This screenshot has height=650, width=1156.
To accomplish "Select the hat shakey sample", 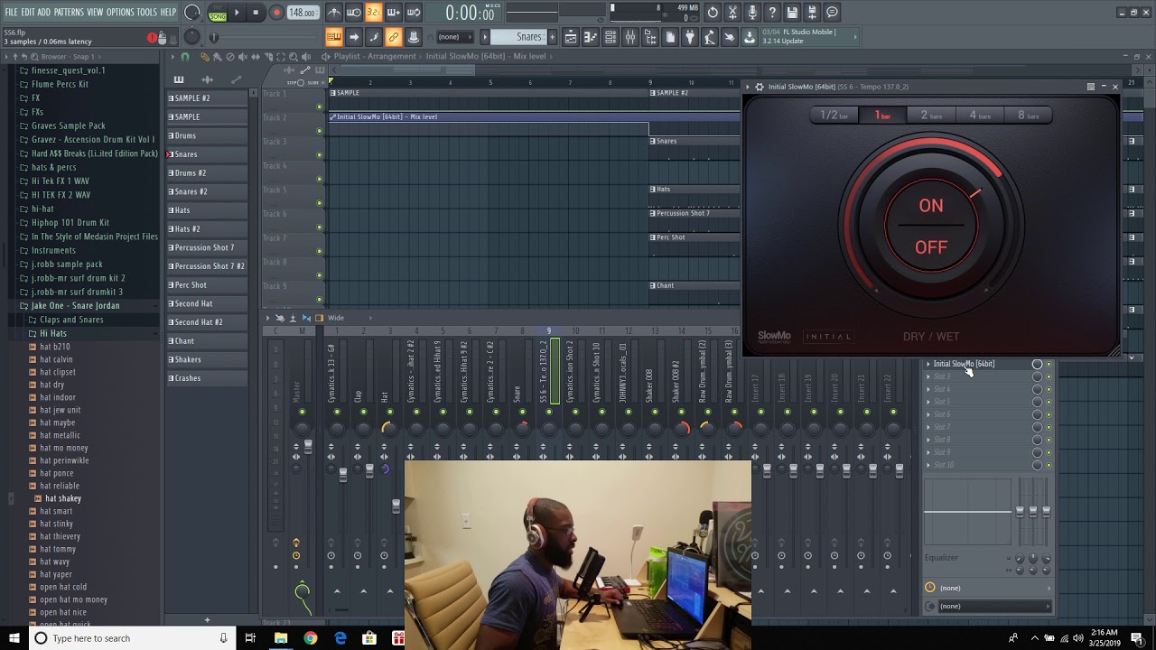I will click(63, 498).
